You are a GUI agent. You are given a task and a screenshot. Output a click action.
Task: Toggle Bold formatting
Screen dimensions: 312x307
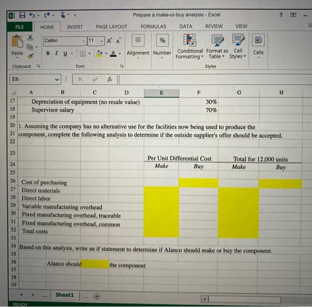tap(48, 53)
